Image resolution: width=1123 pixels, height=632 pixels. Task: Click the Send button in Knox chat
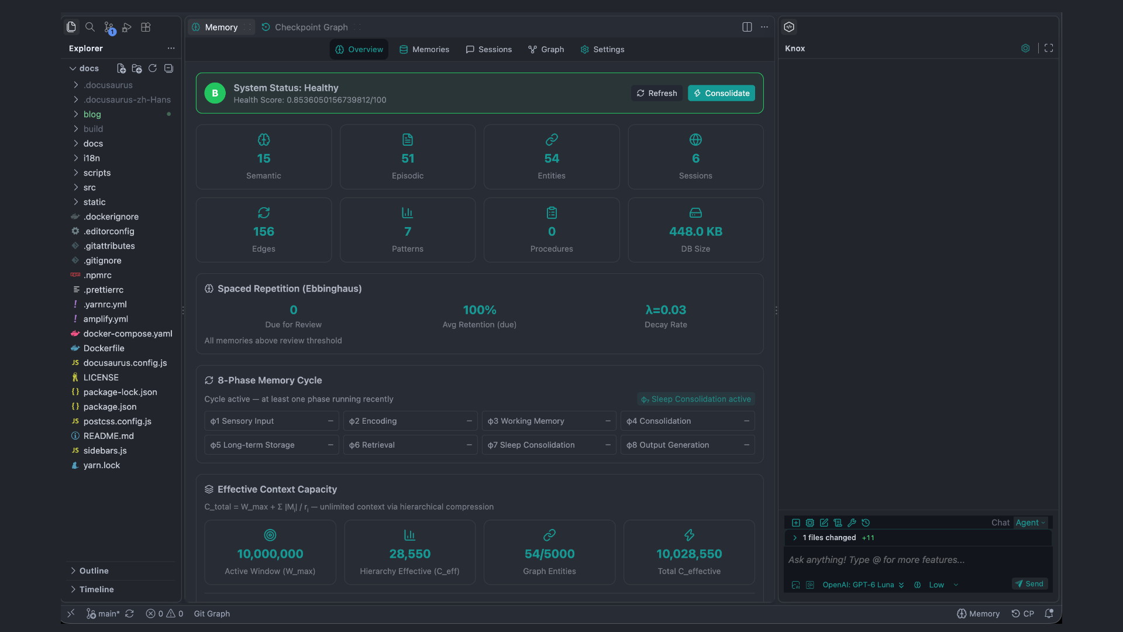point(1029,583)
